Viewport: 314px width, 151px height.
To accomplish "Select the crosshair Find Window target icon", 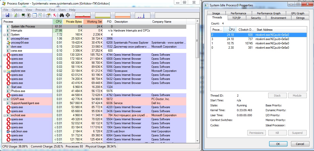I will [68, 15].
